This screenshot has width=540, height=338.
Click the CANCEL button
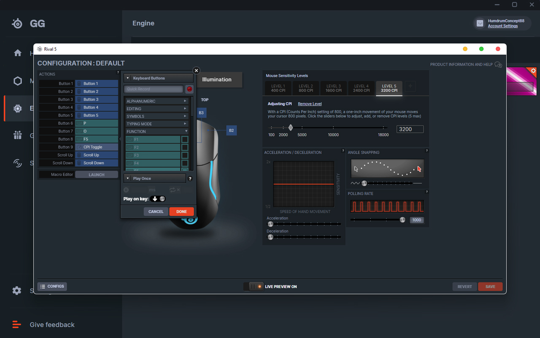pos(156,211)
